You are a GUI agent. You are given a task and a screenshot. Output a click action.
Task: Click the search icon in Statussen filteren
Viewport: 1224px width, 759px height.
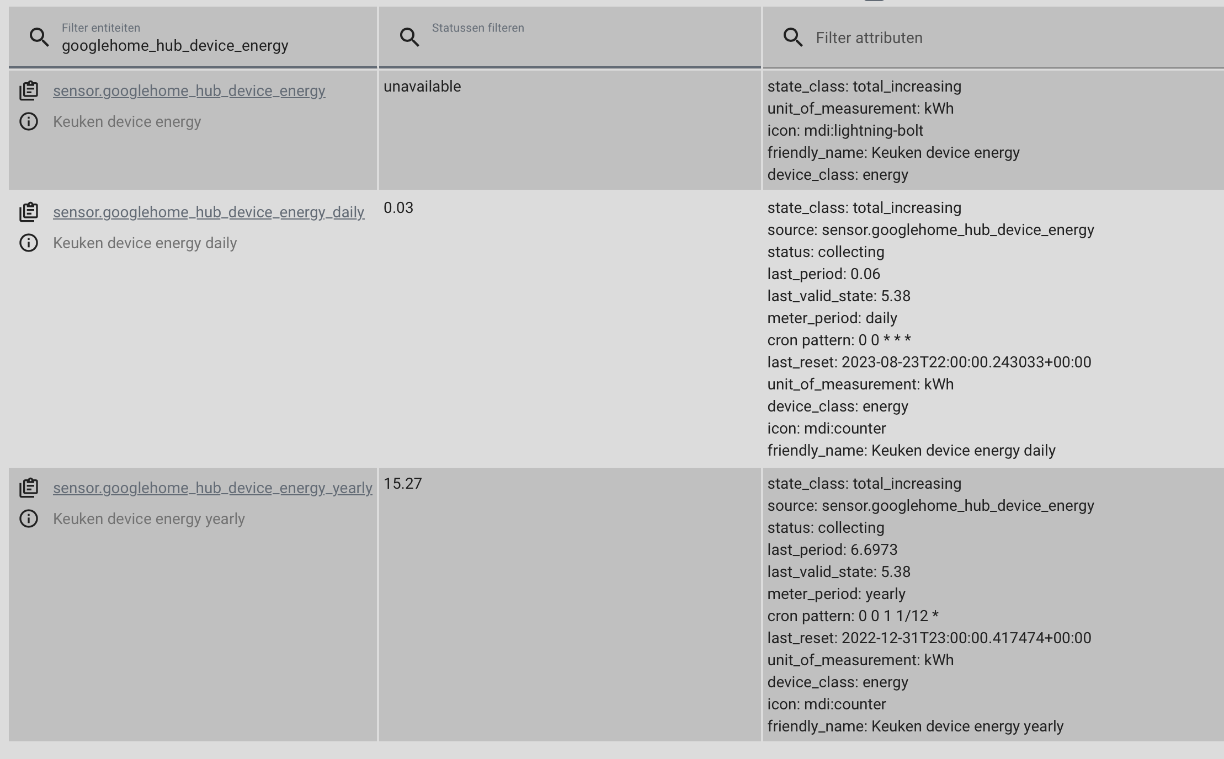[x=409, y=37]
